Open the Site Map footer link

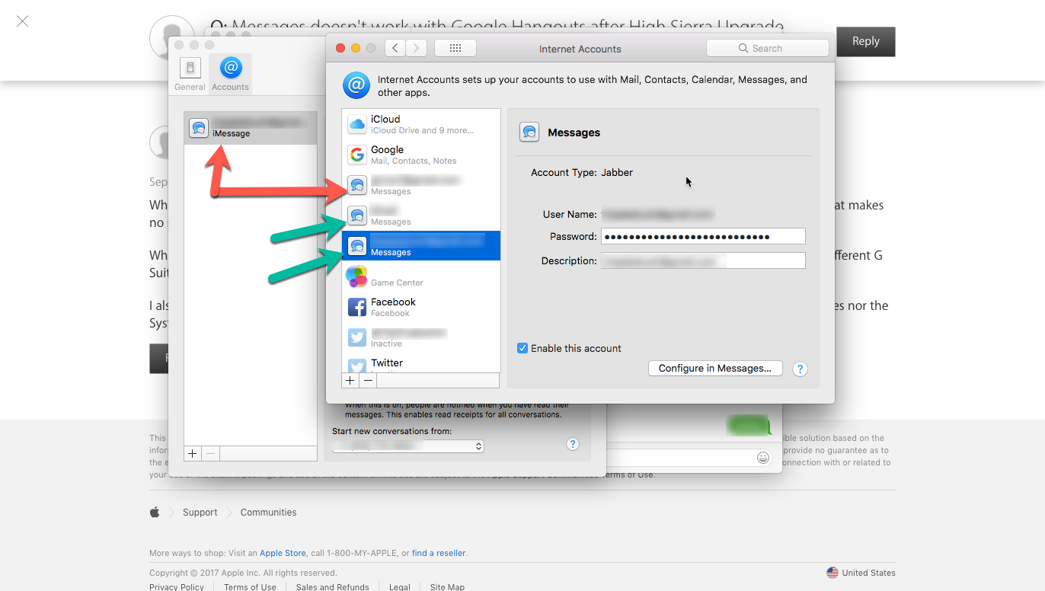[x=447, y=587]
